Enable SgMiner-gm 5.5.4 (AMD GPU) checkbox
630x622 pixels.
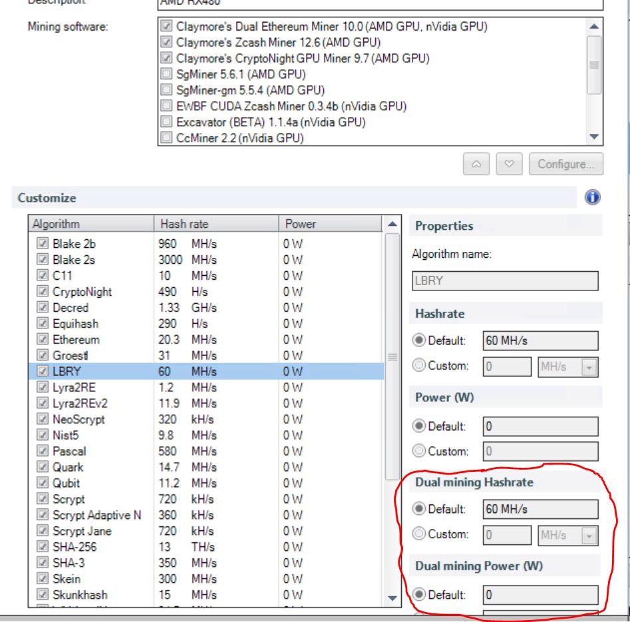pyautogui.click(x=166, y=90)
